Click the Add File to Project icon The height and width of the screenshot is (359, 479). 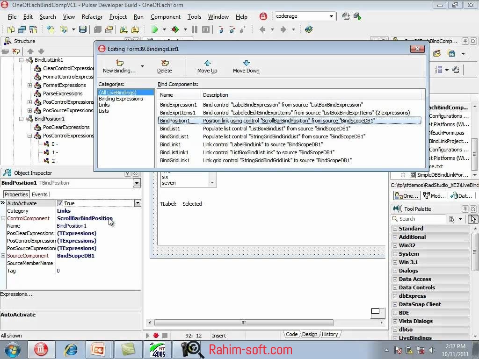123,29
